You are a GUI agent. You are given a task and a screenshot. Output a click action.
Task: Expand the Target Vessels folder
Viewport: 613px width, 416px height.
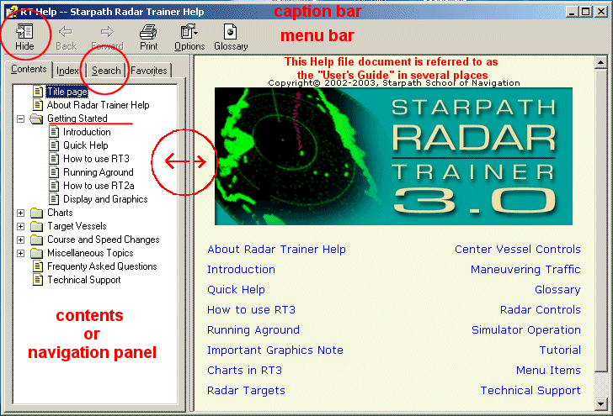21,226
